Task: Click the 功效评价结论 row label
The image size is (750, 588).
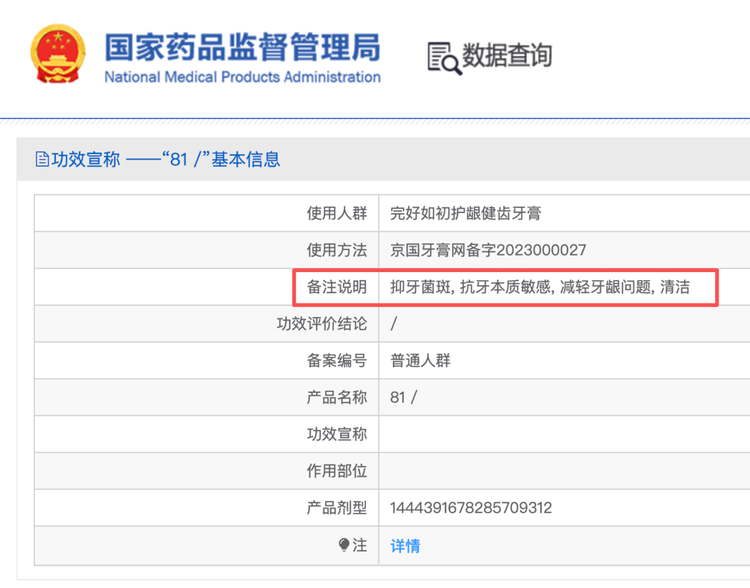Action: [322, 324]
